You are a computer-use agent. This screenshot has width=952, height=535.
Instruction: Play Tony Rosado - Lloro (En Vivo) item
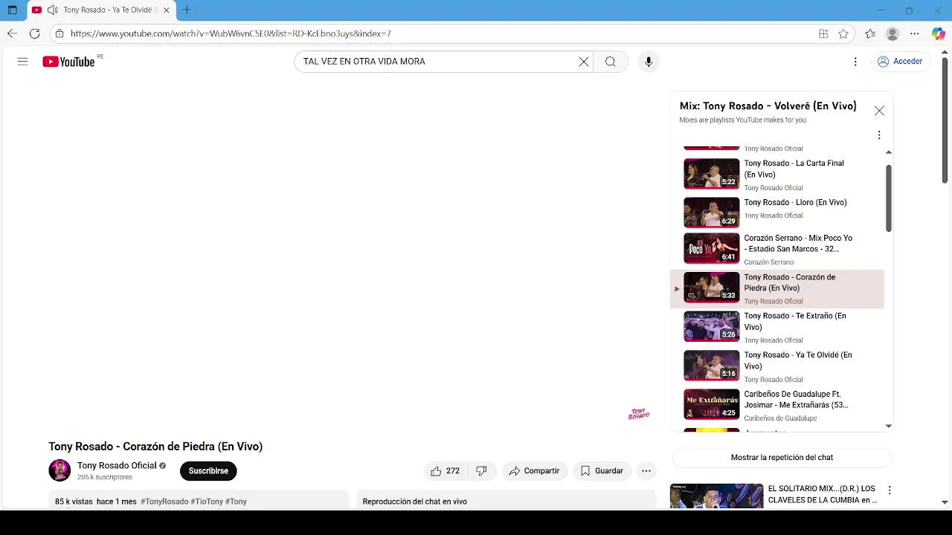(777, 212)
